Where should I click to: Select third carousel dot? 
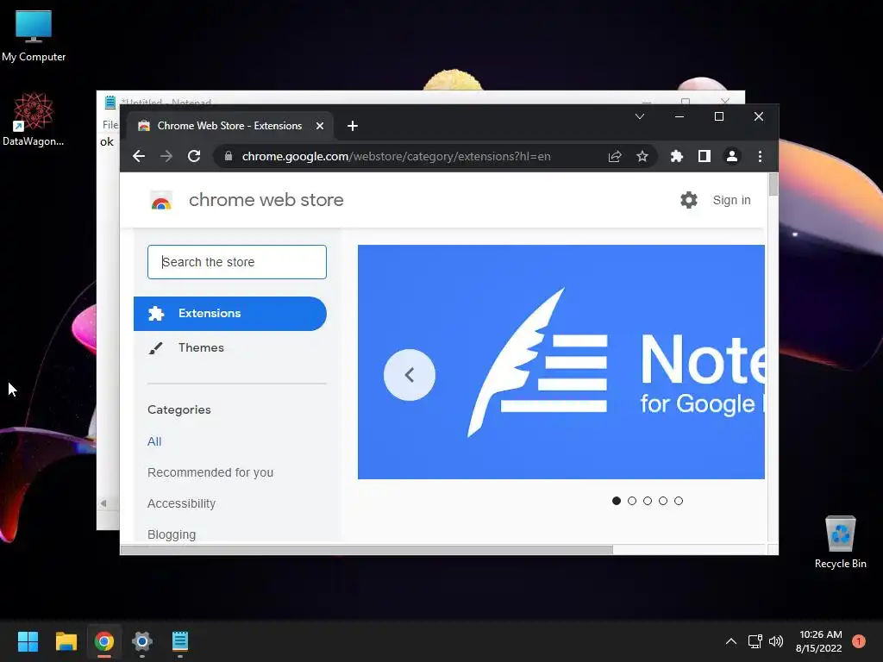pyautogui.click(x=648, y=501)
